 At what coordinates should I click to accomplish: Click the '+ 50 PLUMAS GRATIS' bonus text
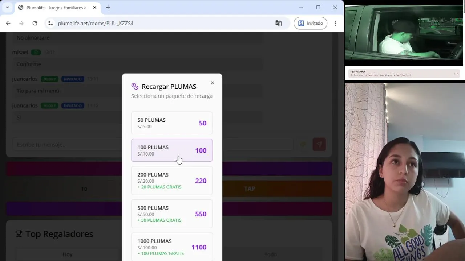click(159, 220)
